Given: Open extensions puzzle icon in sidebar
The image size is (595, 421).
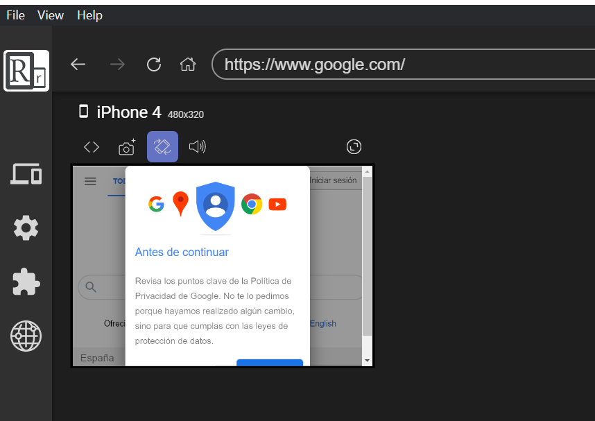Looking at the screenshot, I should 26,282.
